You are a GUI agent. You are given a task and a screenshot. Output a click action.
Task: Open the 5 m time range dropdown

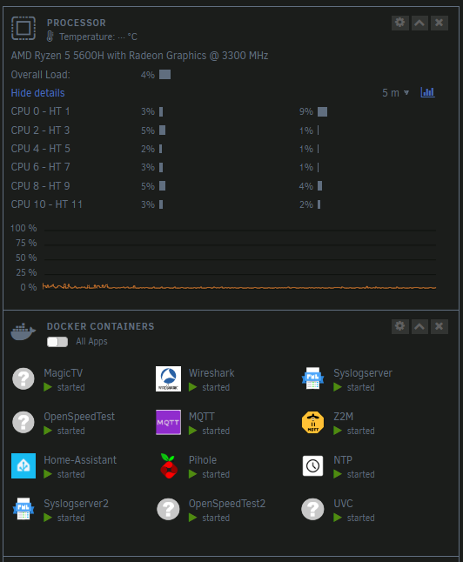(395, 93)
